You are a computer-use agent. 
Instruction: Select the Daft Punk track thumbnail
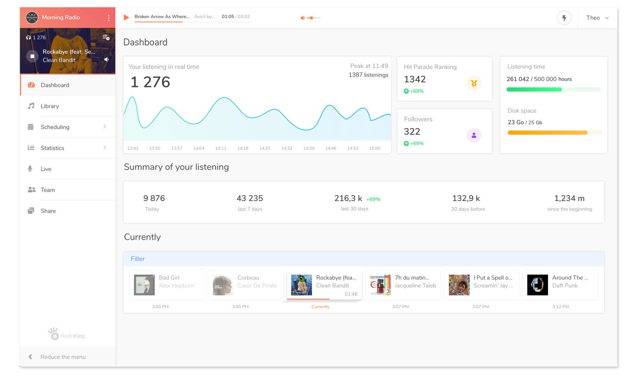pos(537,285)
